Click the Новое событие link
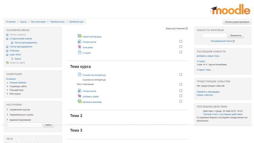 [x=206, y=95]
